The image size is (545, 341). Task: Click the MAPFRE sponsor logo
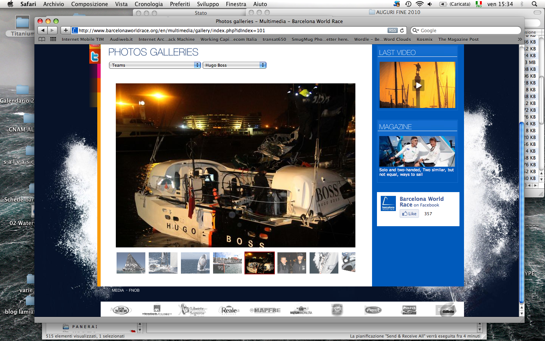pos(265,310)
